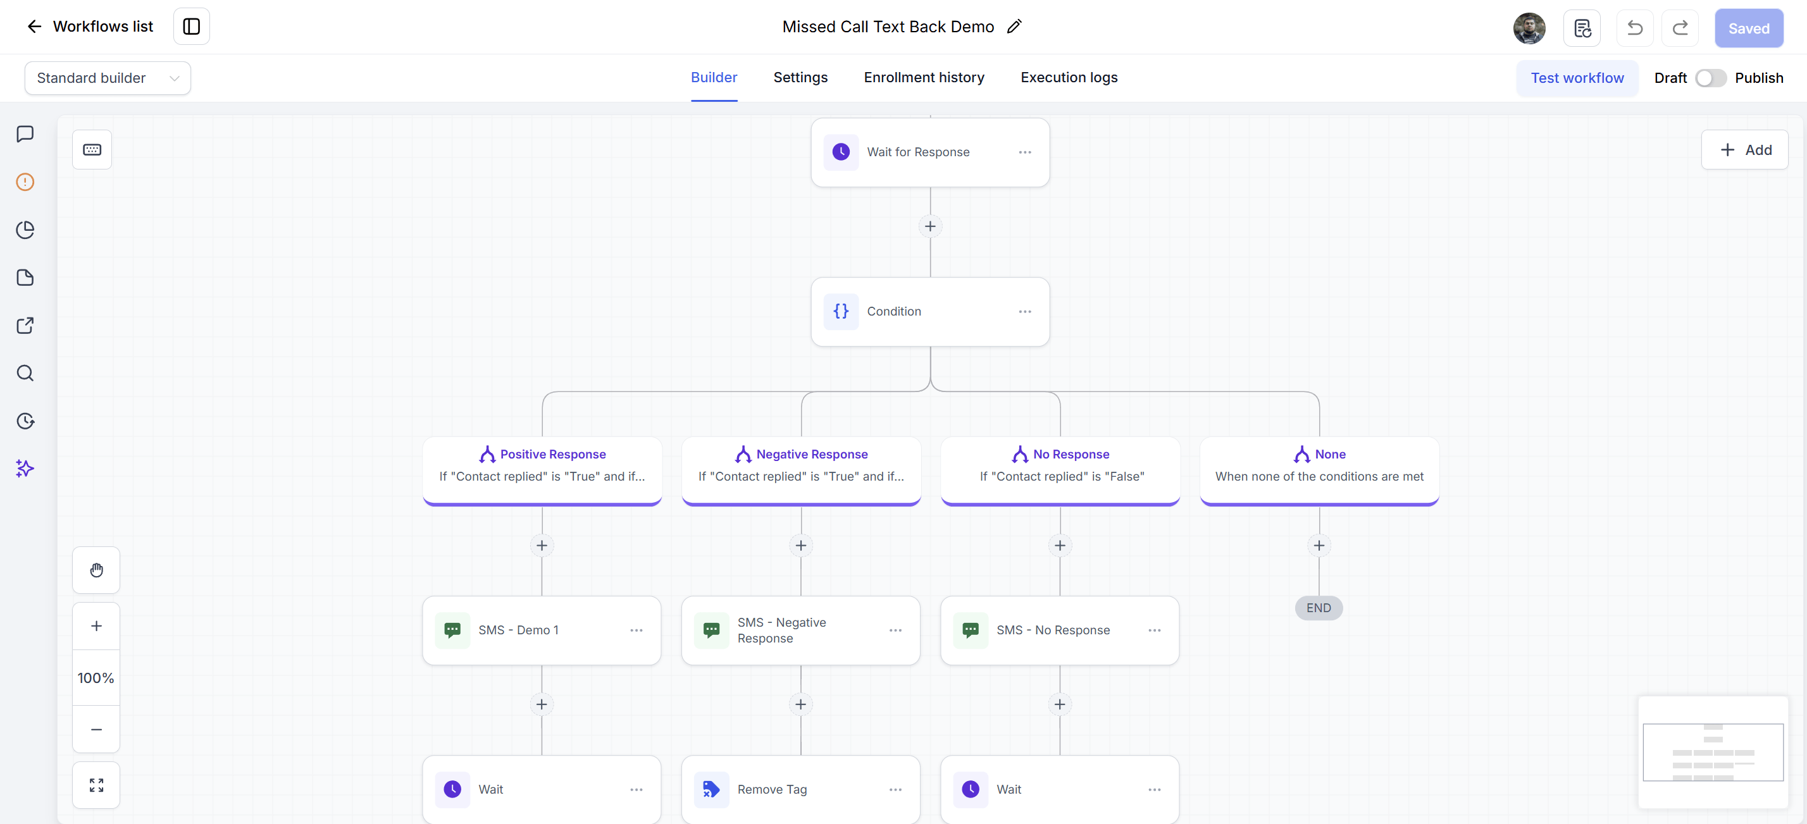Open options for Wait under SMS - No Response

click(1155, 790)
